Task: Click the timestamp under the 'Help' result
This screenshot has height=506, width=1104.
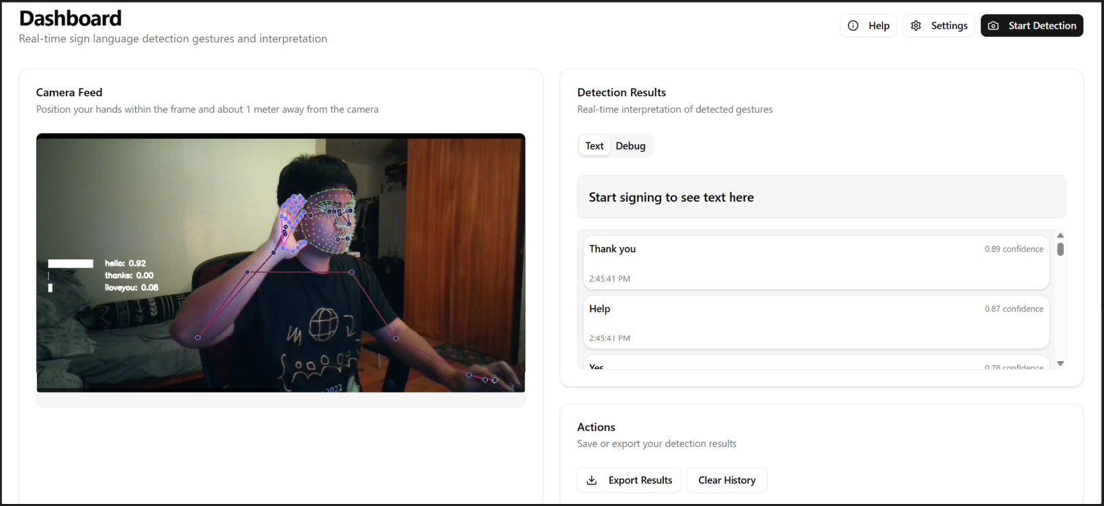Action: (609, 338)
